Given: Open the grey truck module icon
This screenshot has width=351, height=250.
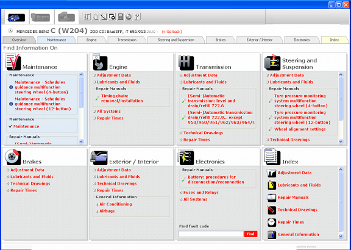Looking at the screenshot, I should pos(66,17).
